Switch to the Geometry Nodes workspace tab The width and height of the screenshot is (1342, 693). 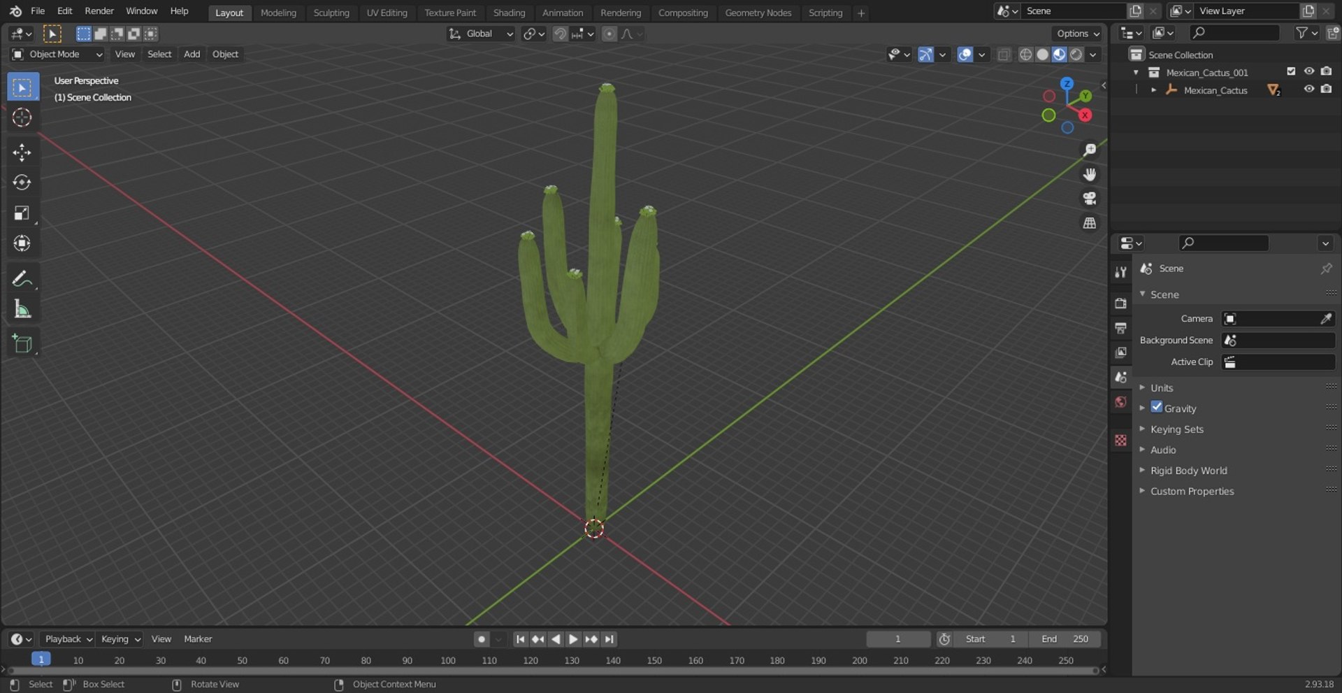click(758, 13)
